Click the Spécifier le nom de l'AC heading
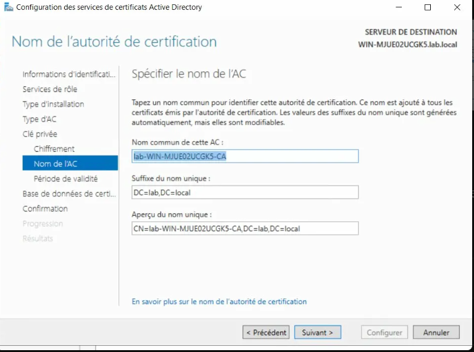 [x=189, y=74]
